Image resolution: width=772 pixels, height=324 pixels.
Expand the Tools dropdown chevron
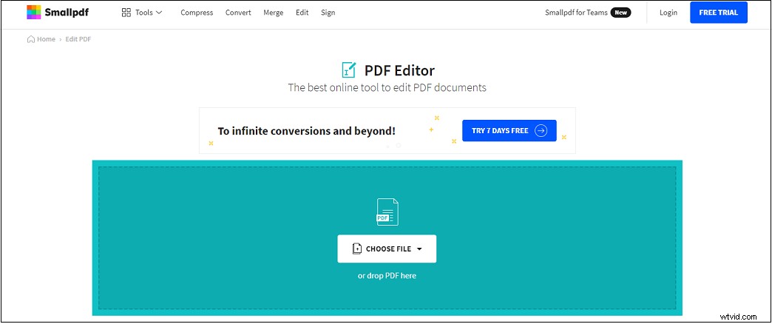click(x=159, y=13)
